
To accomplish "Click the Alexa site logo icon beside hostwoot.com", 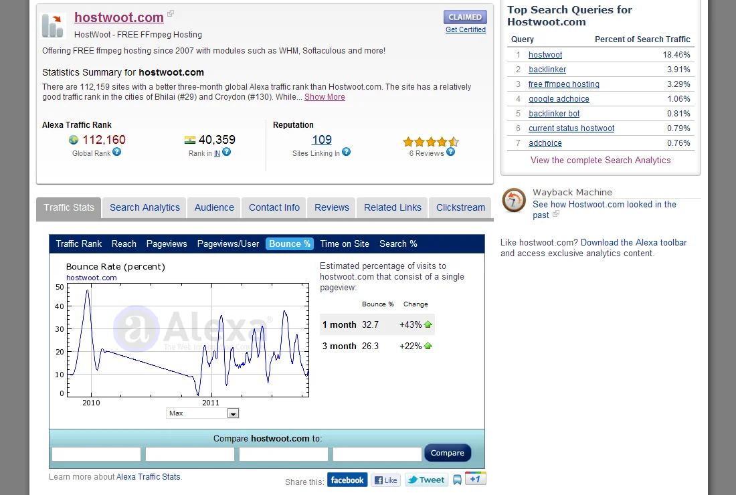I will 53,25.
